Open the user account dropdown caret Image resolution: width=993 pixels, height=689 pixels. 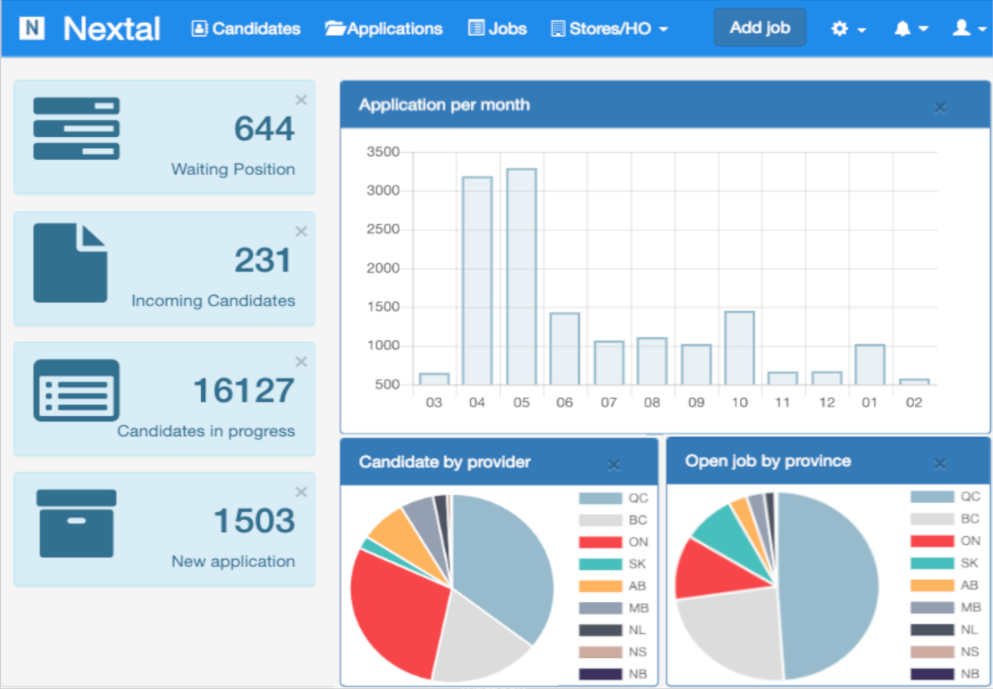pyautogui.click(x=981, y=29)
